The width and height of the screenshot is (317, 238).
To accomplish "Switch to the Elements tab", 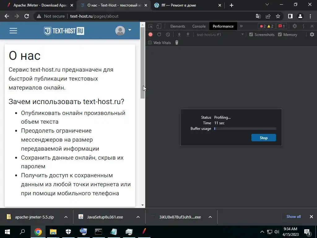I will (178, 26).
